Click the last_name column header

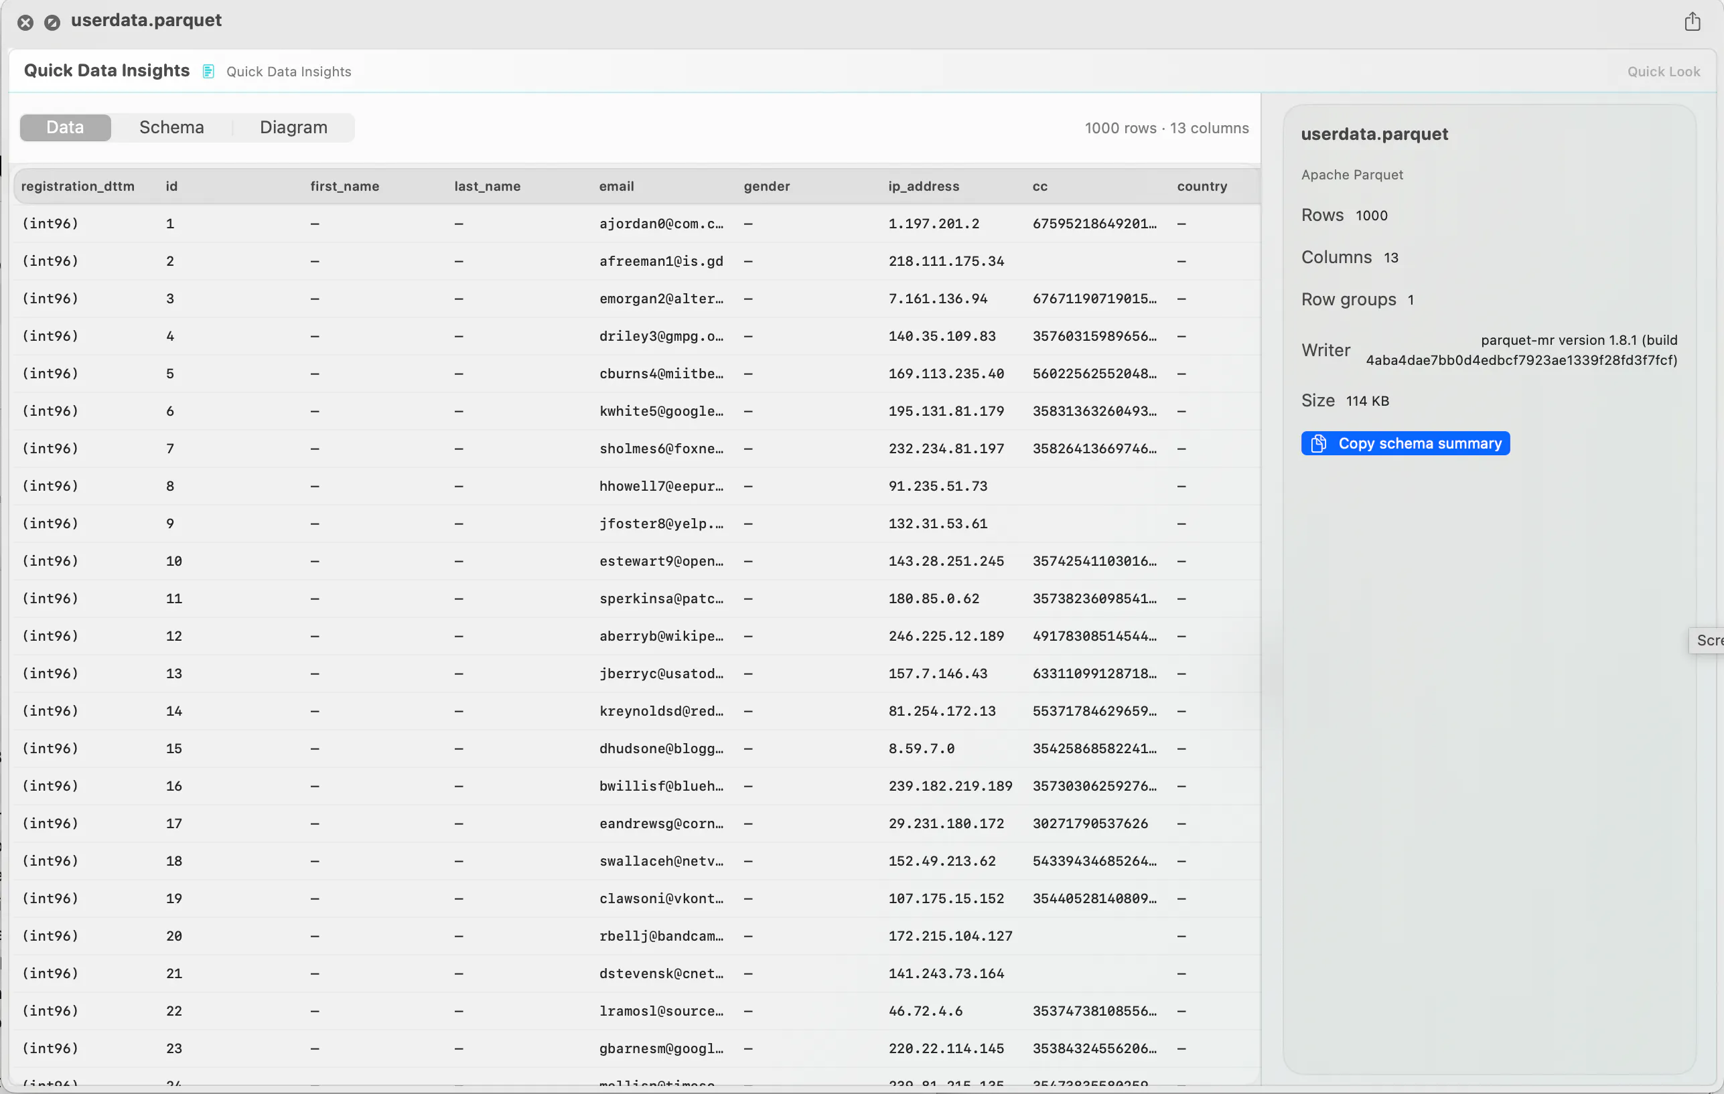click(488, 186)
